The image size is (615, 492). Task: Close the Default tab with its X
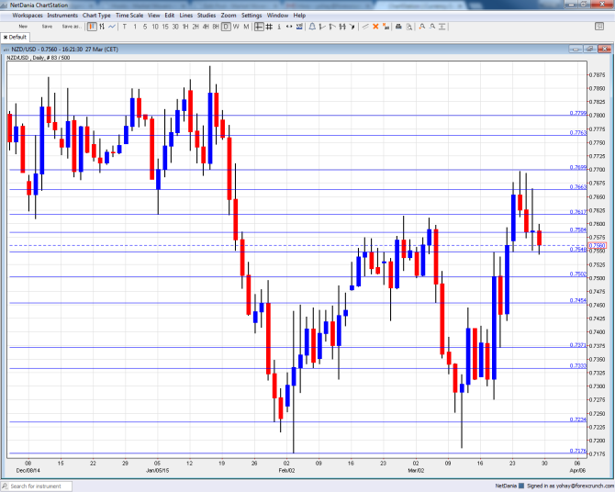(x=6, y=38)
